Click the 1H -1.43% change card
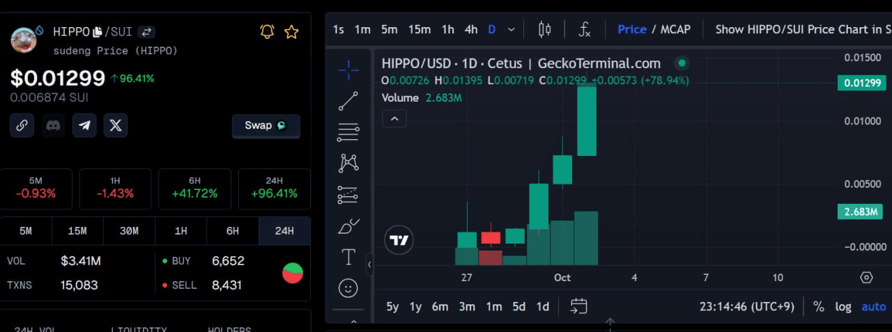This screenshot has width=892, height=332. coord(115,189)
